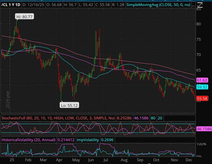
Task: Click the open price readout O: 56.68
Action: pos(54,5)
